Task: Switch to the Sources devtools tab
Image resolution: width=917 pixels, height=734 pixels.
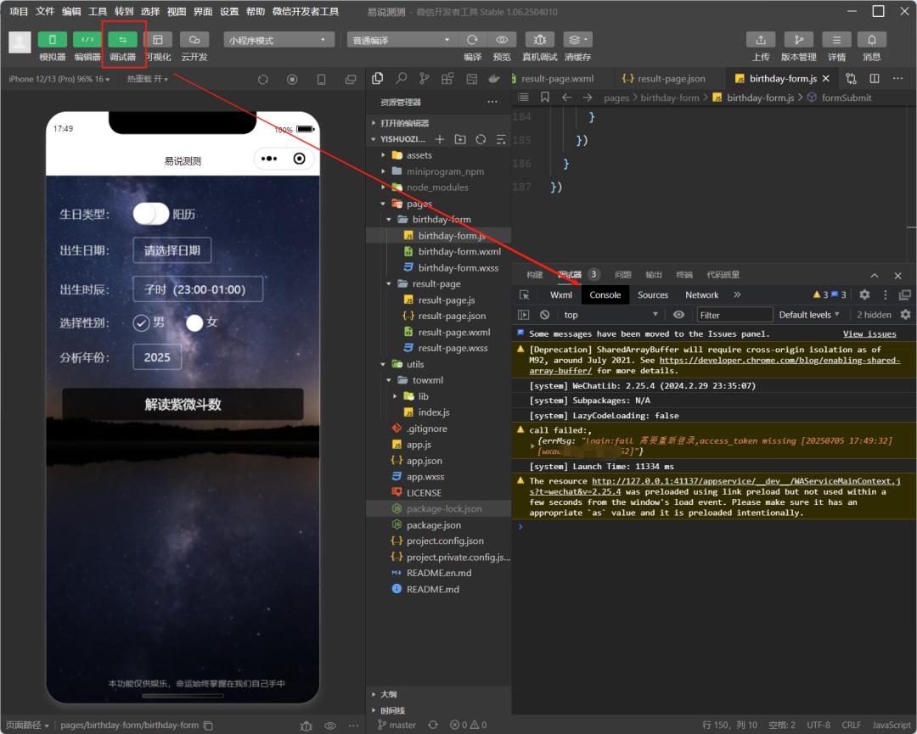Action: (652, 294)
